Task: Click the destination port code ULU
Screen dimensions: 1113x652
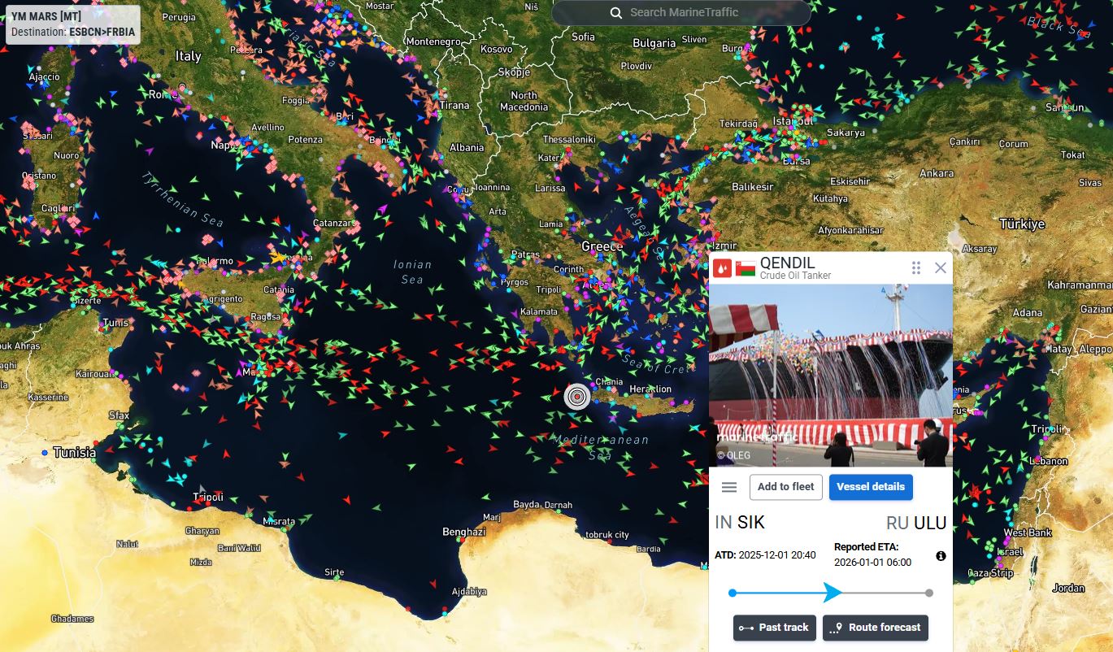Action: click(x=930, y=523)
